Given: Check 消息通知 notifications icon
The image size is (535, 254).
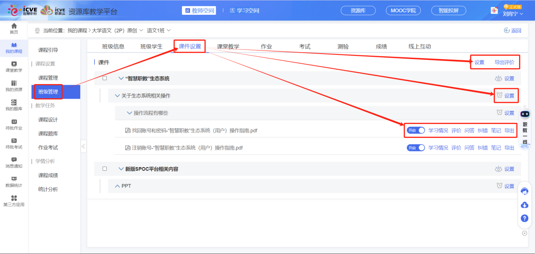Looking at the screenshot, I should coord(13,163).
